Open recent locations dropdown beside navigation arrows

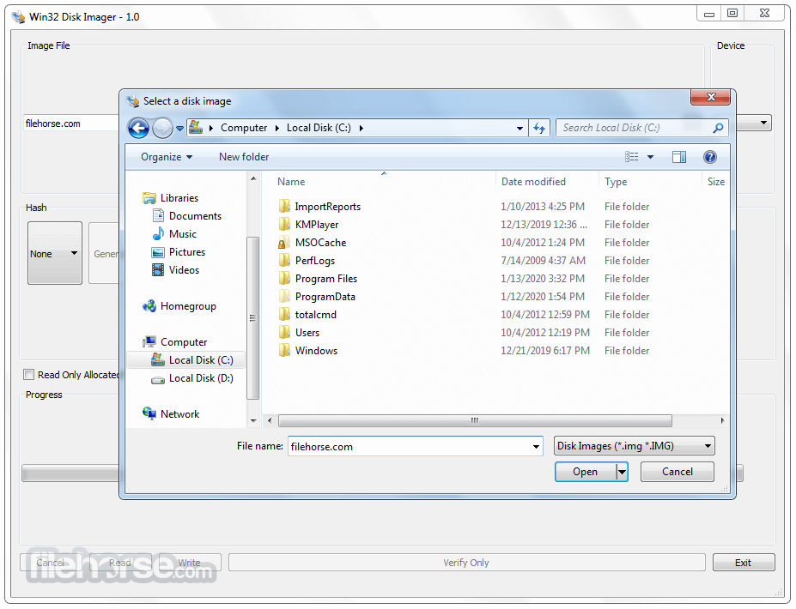179,129
